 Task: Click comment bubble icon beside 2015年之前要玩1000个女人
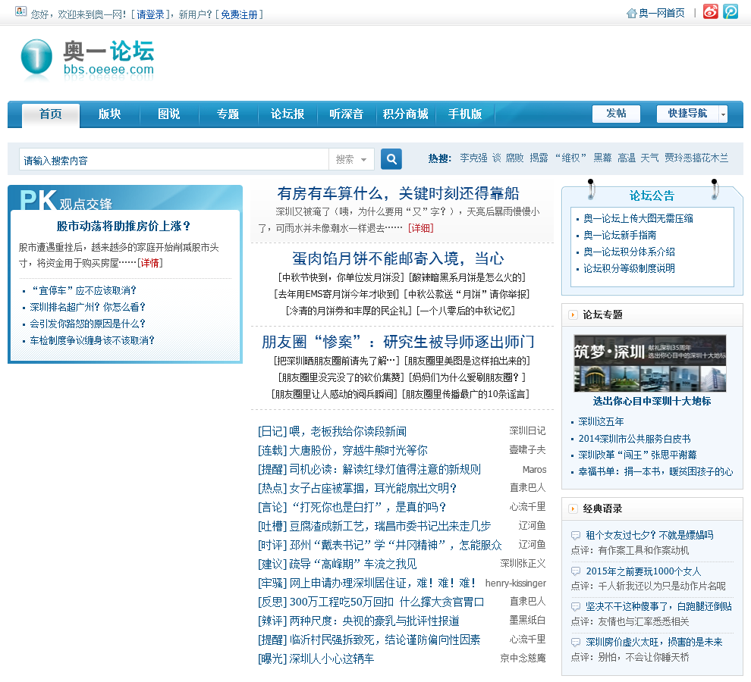pos(576,571)
